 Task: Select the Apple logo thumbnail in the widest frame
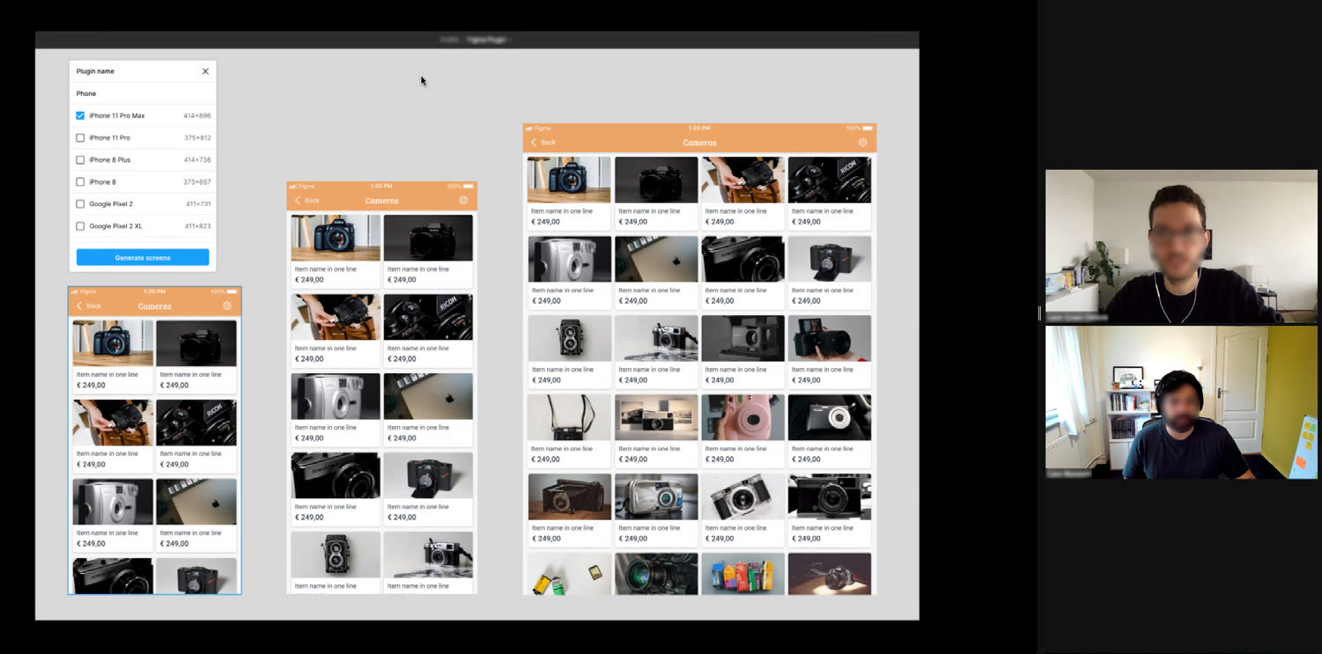point(656,259)
